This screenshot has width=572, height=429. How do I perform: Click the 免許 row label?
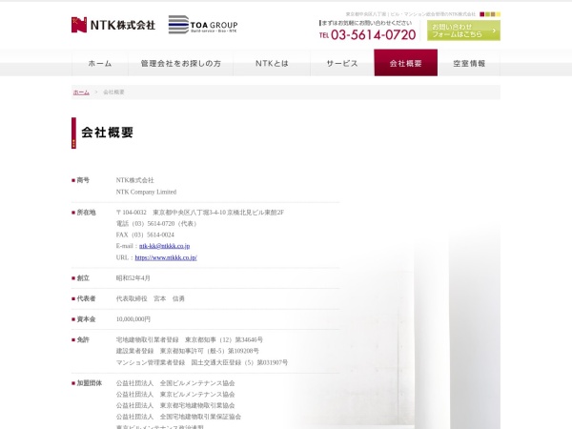(x=83, y=339)
